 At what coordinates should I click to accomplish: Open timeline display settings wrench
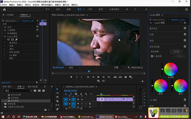pyautogui.click(x=86, y=94)
